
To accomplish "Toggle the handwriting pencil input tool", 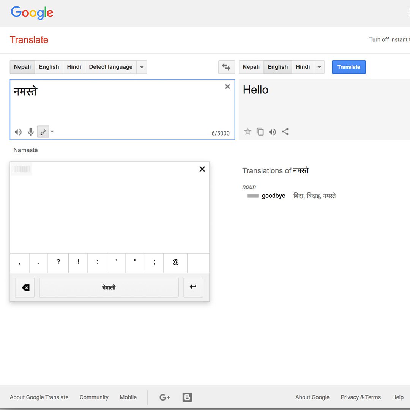I will point(43,132).
